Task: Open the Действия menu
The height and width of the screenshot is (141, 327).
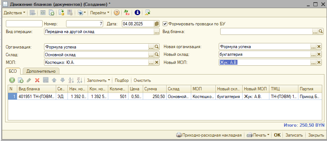Action: pyautogui.click(x=14, y=13)
